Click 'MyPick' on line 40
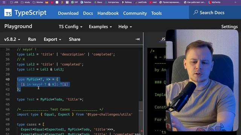 (32, 79)
